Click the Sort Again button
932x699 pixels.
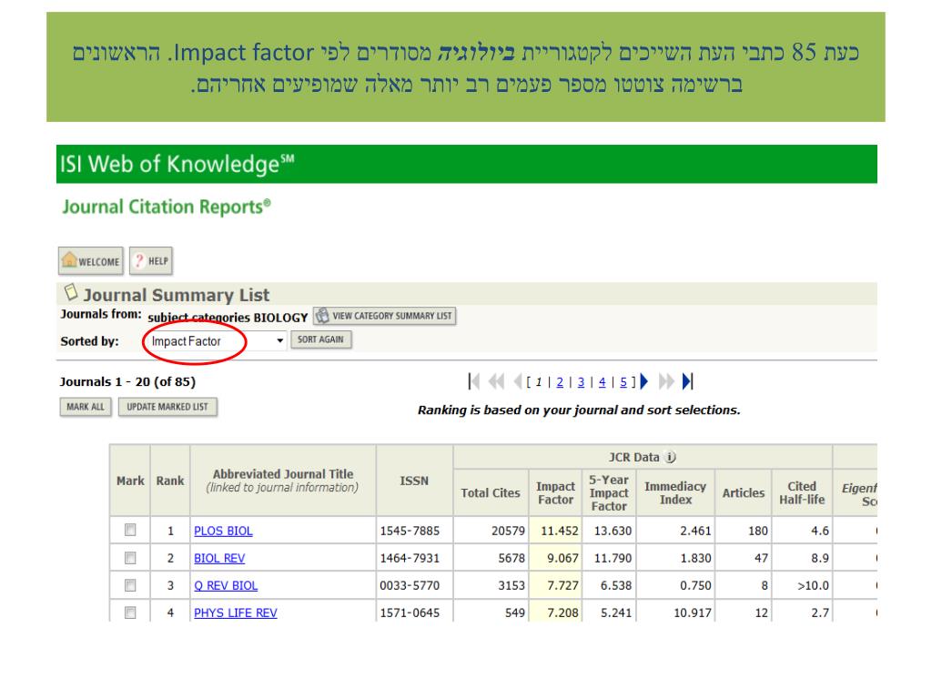point(321,339)
